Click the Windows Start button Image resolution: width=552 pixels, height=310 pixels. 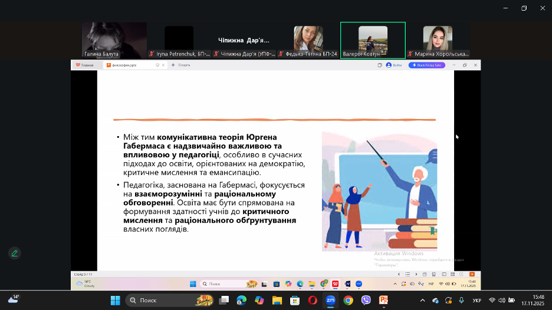point(115,300)
